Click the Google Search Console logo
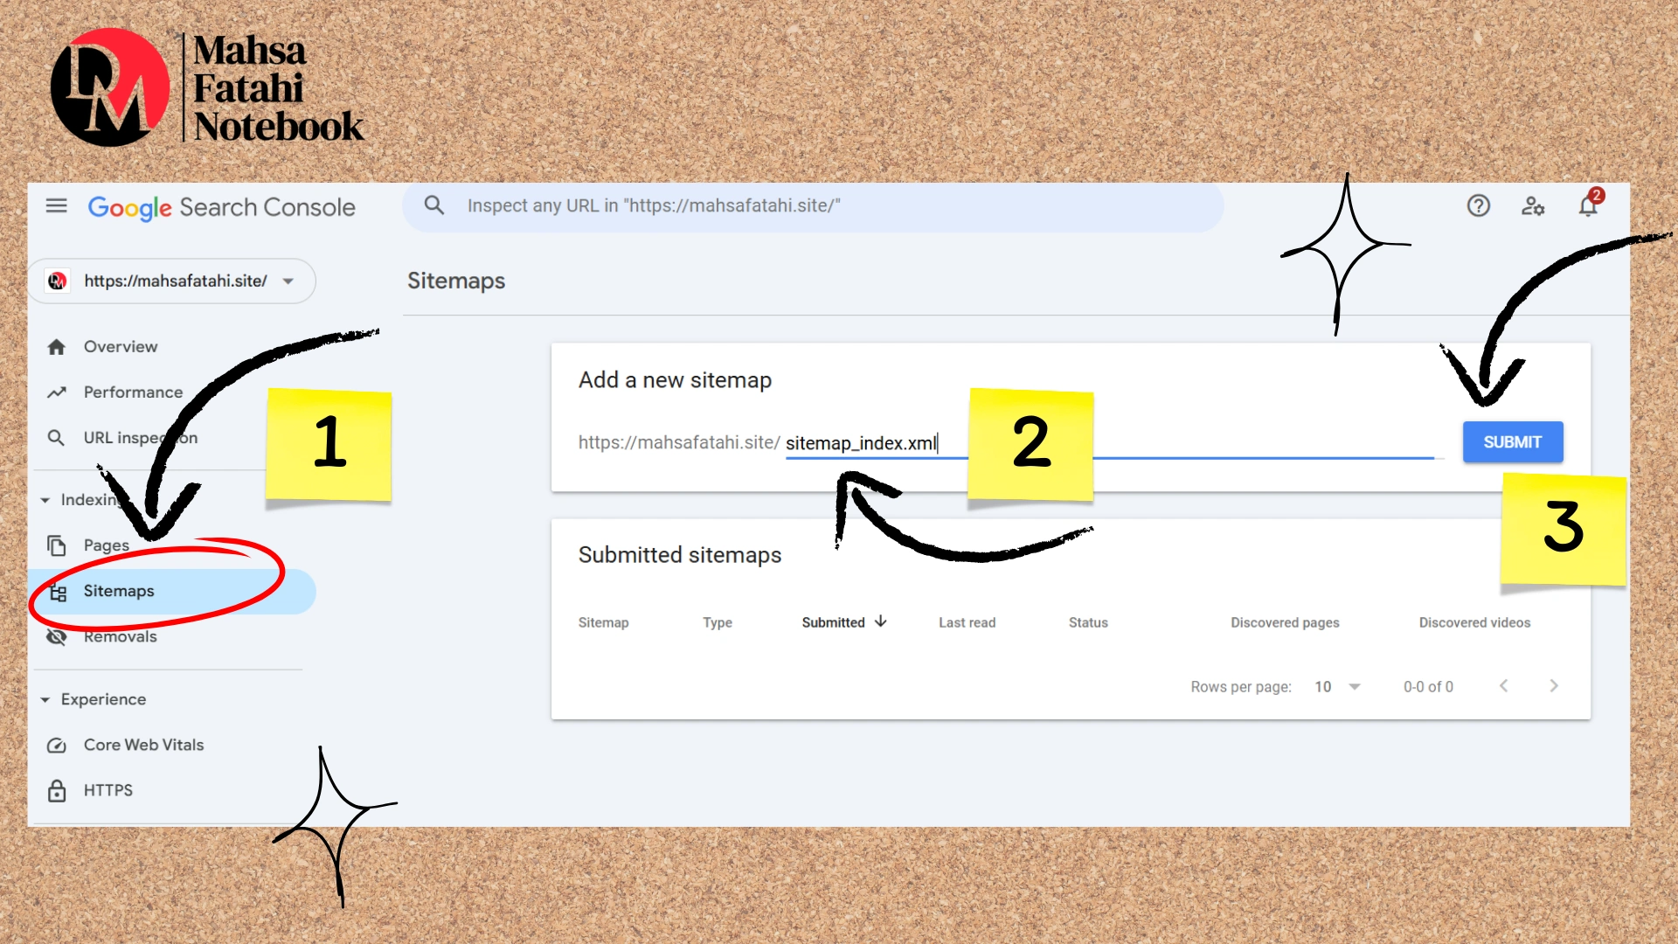1678x944 pixels. 221,207
